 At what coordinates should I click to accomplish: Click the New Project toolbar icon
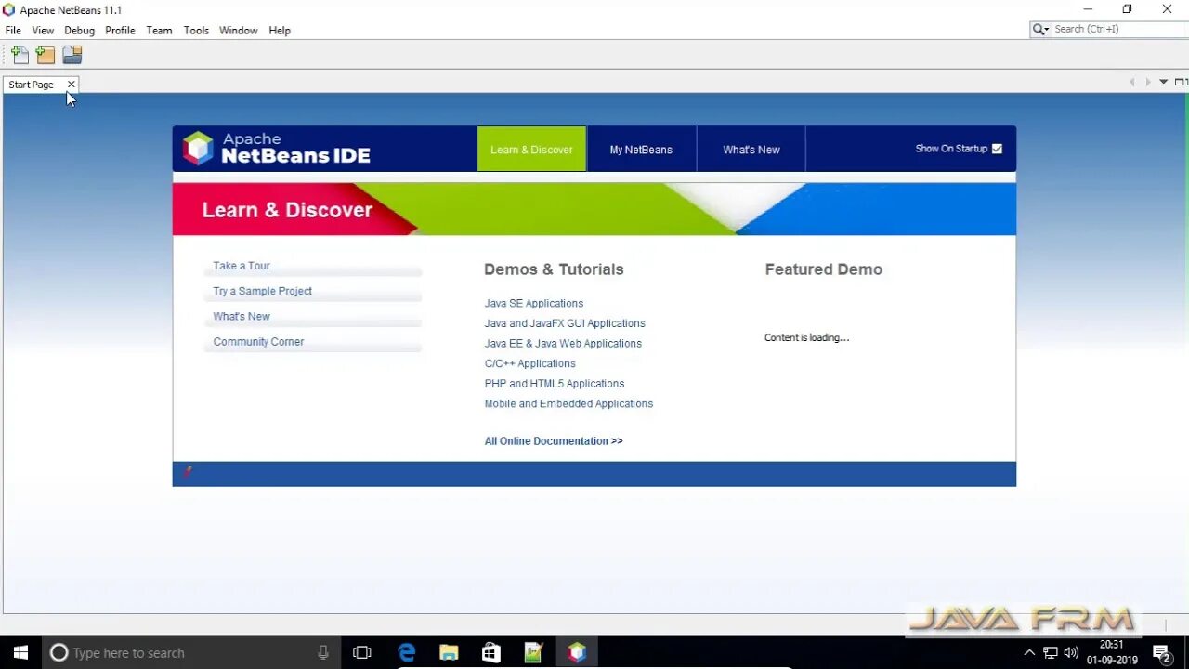pos(46,55)
